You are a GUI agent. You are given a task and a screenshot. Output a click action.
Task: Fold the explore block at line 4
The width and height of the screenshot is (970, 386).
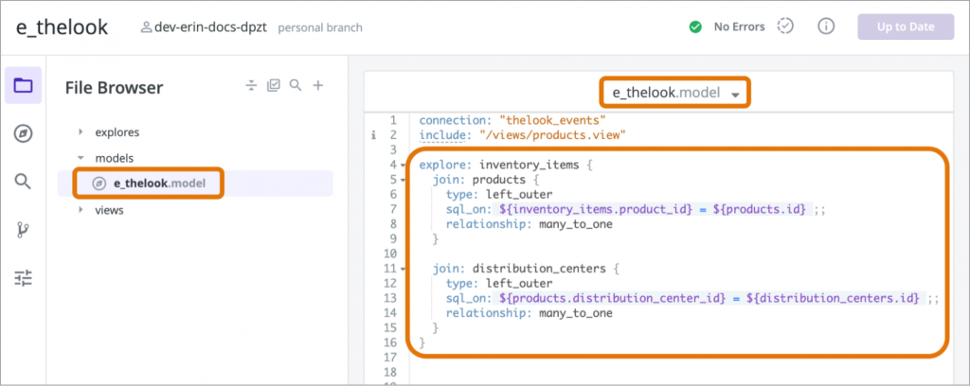(x=404, y=164)
